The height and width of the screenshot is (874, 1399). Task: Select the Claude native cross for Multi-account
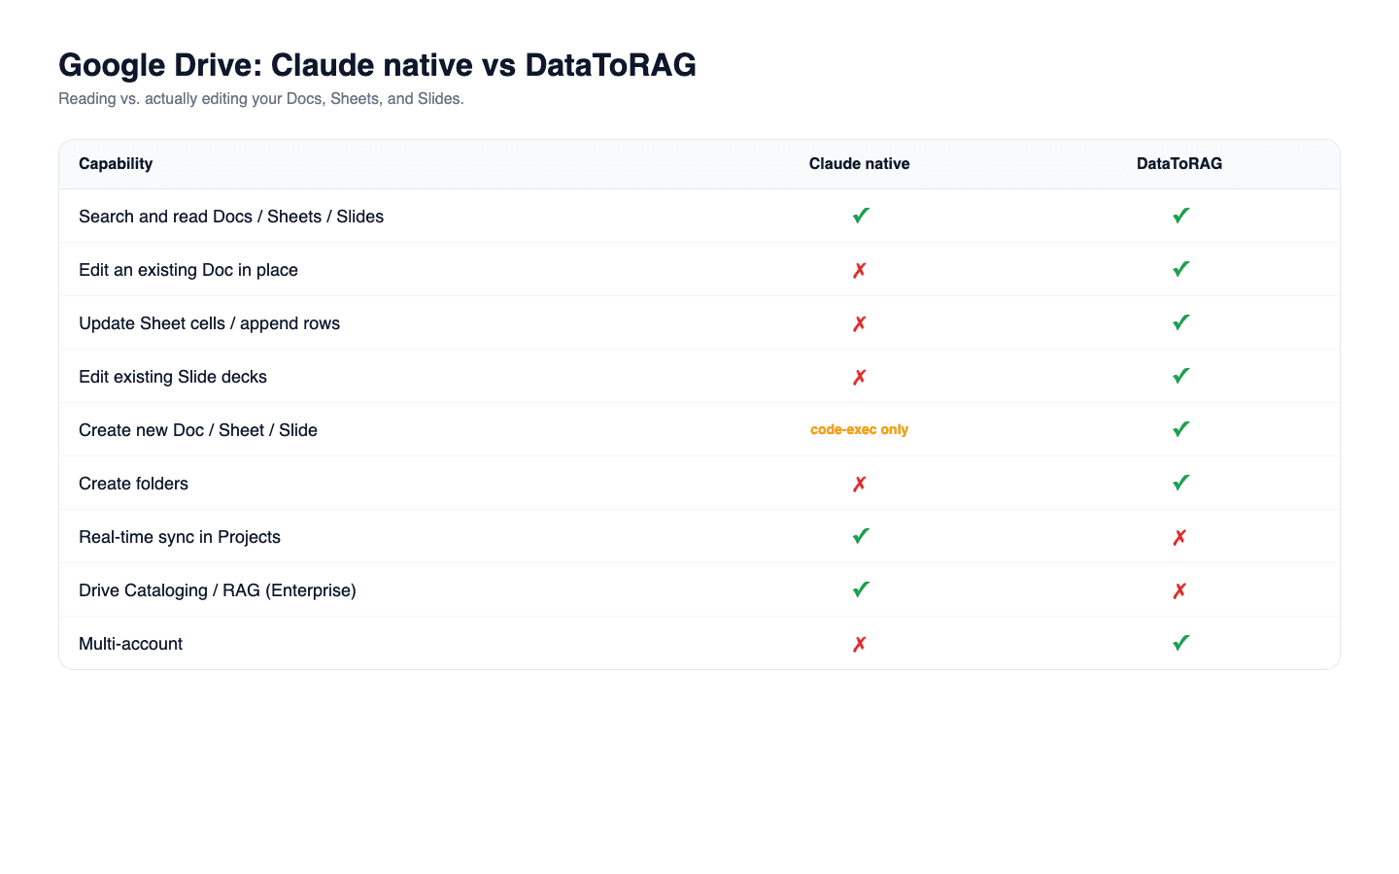point(860,644)
